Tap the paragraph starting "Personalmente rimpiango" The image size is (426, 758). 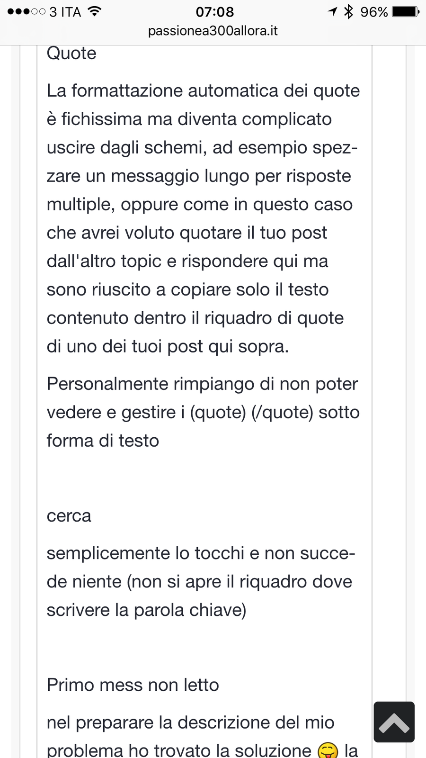[x=203, y=412]
